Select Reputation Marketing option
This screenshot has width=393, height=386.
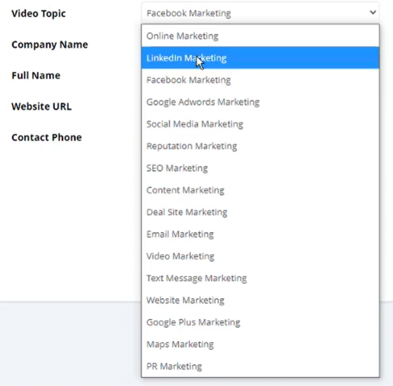point(192,146)
